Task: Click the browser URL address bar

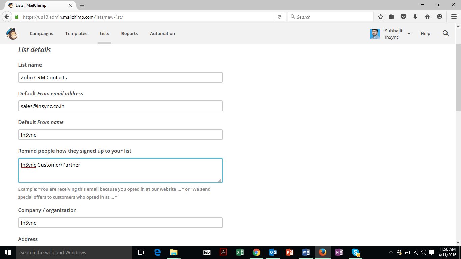Action: click(x=148, y=17)
